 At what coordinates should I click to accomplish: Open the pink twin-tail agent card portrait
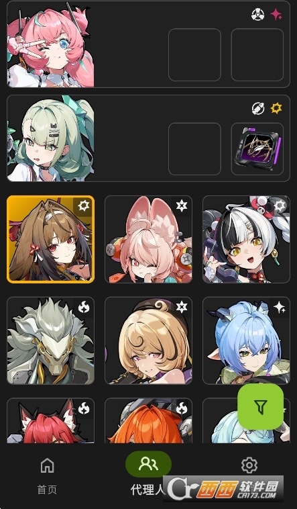50,44
